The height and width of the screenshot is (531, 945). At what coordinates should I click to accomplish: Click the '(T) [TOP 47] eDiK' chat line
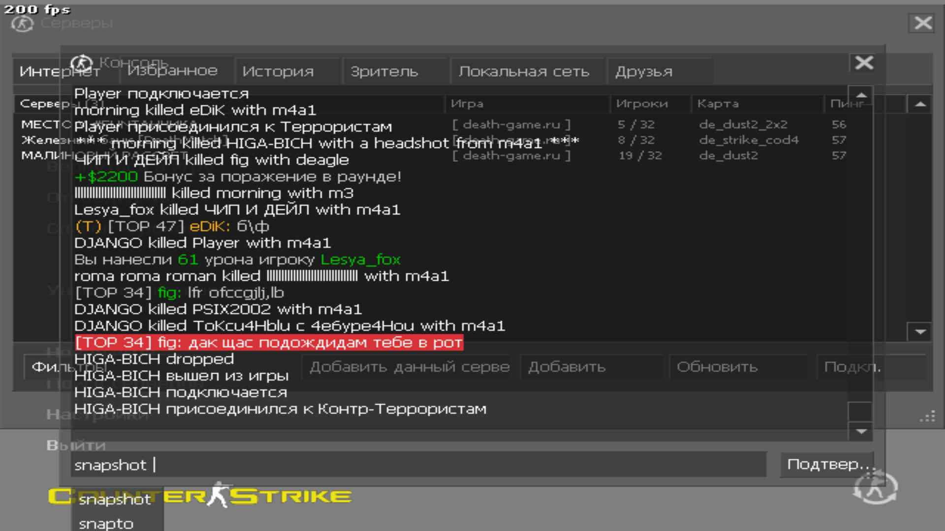tap(172, 227)
